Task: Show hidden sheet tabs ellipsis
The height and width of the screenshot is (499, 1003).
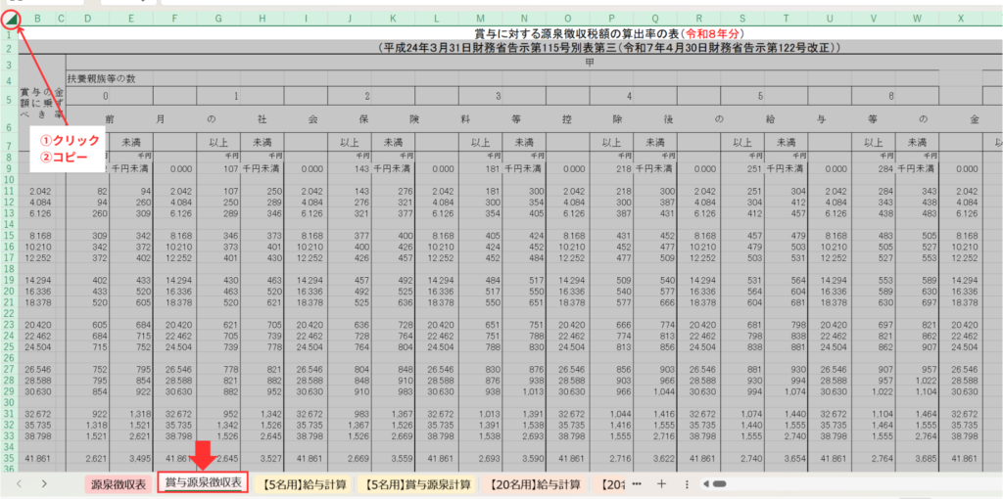Action: click(637, 483)
